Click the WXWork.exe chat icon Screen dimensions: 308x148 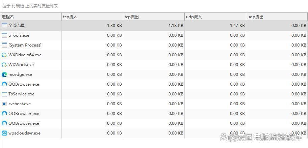(4, 65)
